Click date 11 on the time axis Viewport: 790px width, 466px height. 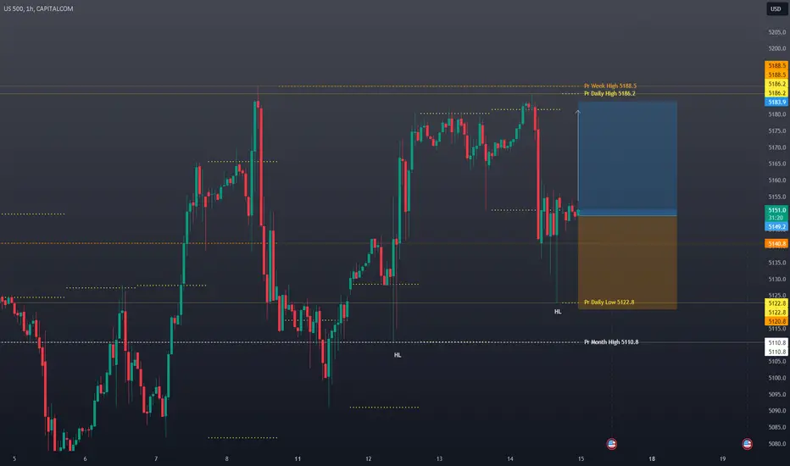pyautogui.click(x=298, y=459)
